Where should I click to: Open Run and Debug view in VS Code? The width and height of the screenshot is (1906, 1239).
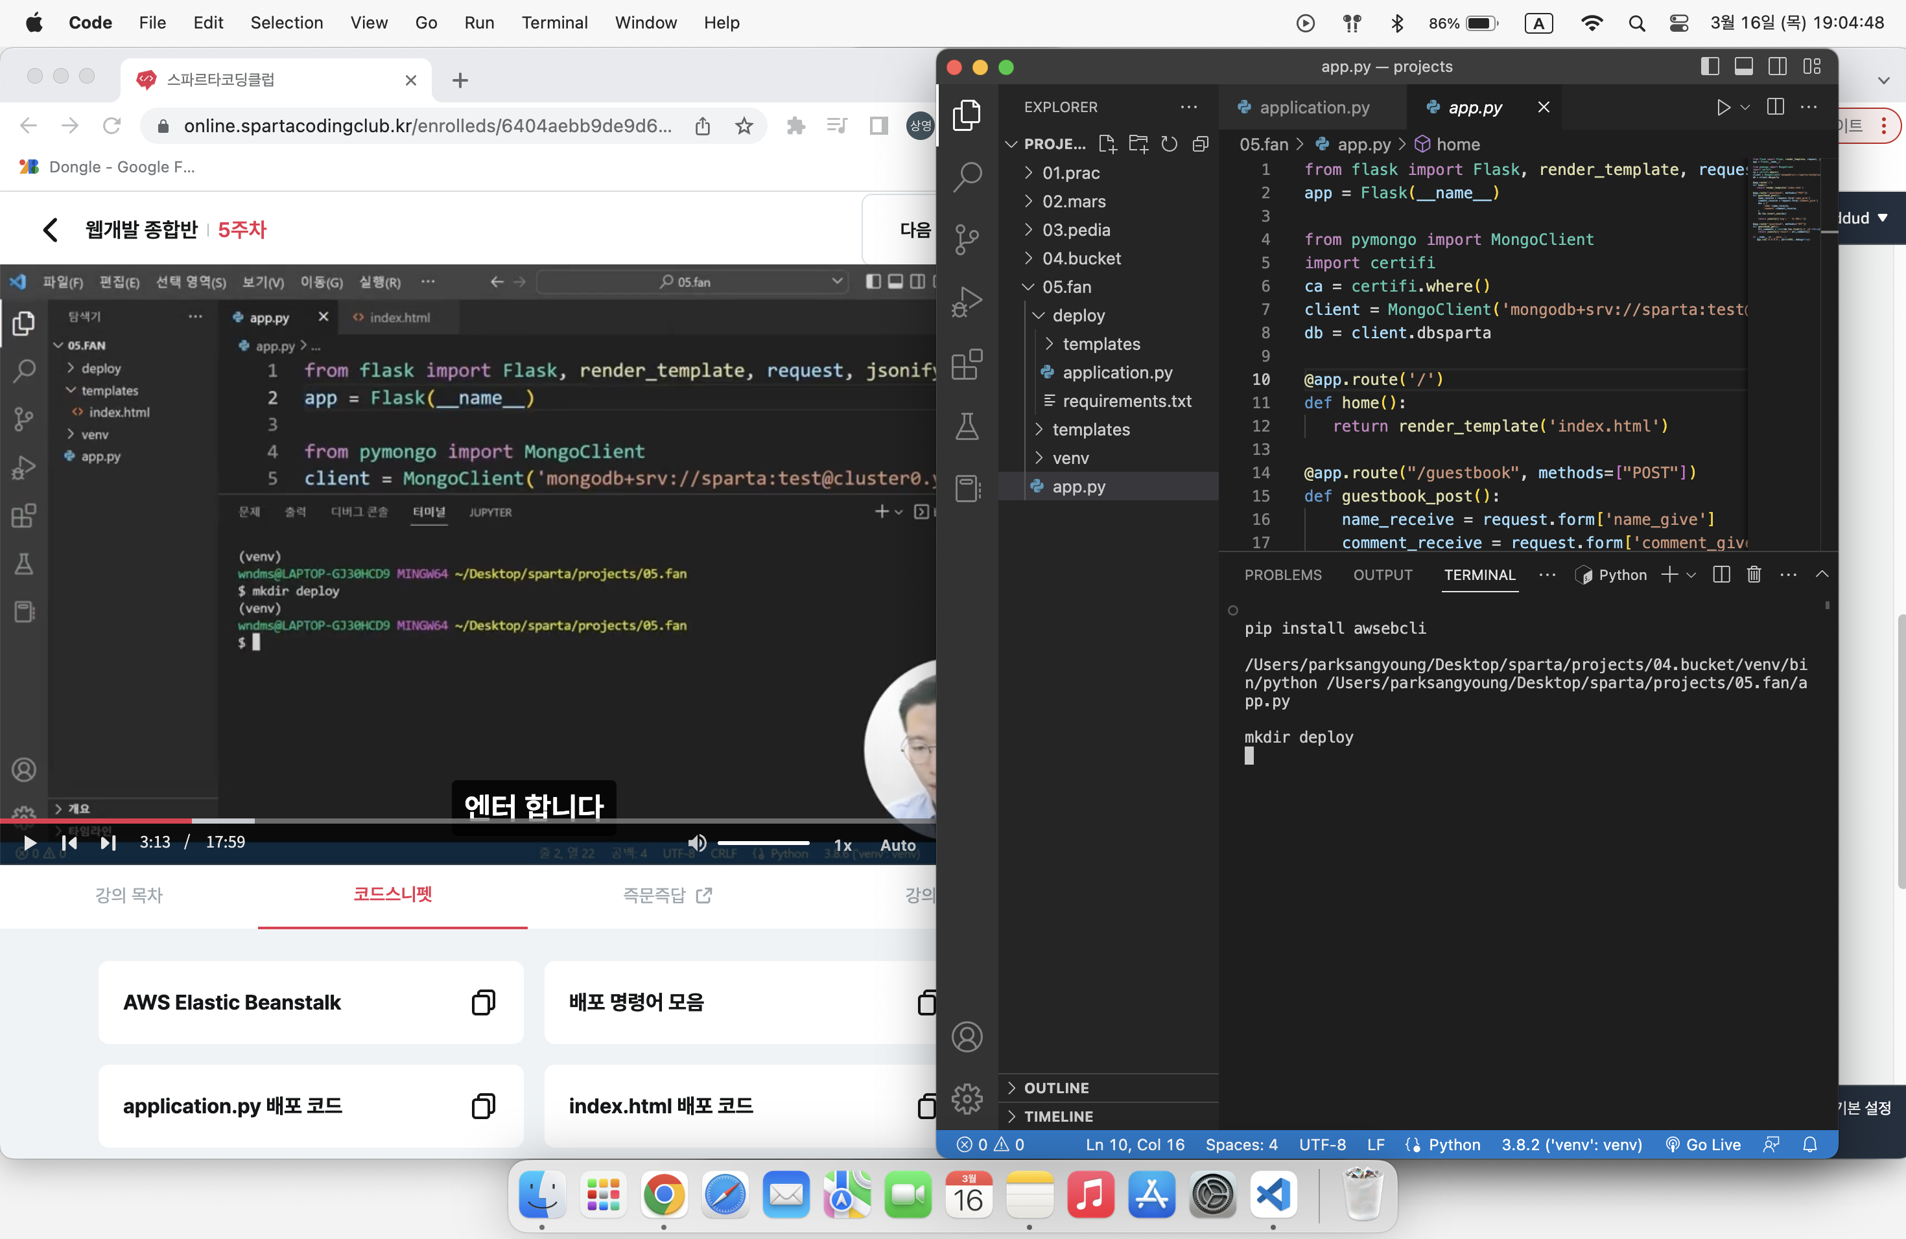[x=967, y=302]
